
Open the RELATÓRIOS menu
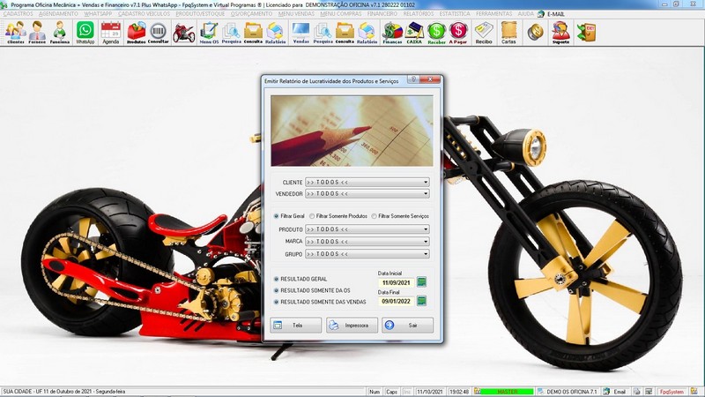[x=419, y=14]
